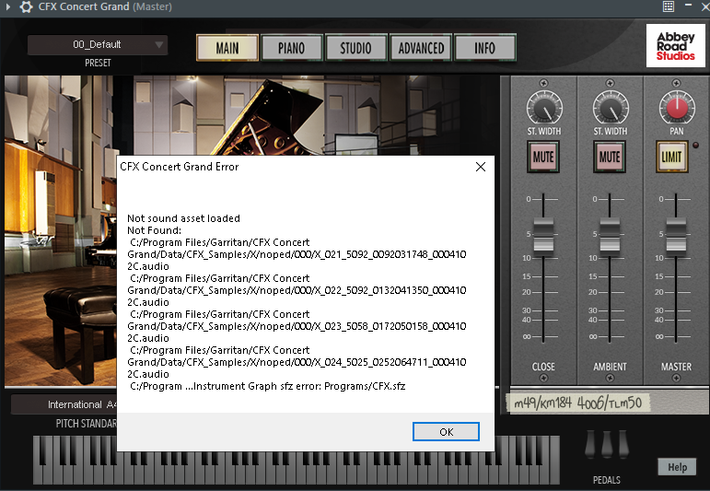Click the Abbey Road Studios logo

click(675, 46)
